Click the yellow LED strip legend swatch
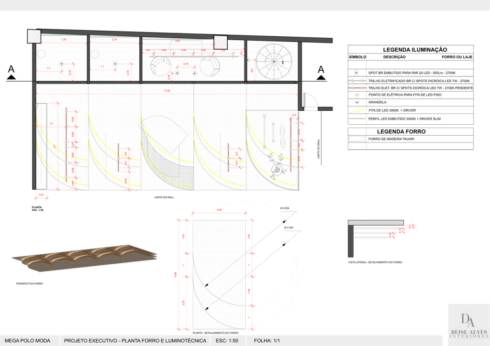The image size is (490, 346). (x=357, y=110)
